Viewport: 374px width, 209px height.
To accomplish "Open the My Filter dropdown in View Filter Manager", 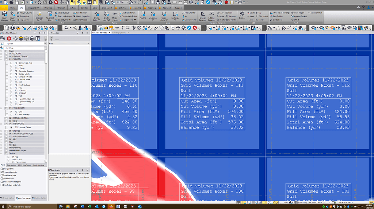I will pyautogui.click(x=23, y=43).
